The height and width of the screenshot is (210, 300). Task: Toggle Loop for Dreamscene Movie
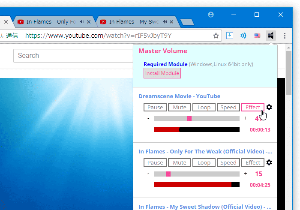tap(204, 107)
